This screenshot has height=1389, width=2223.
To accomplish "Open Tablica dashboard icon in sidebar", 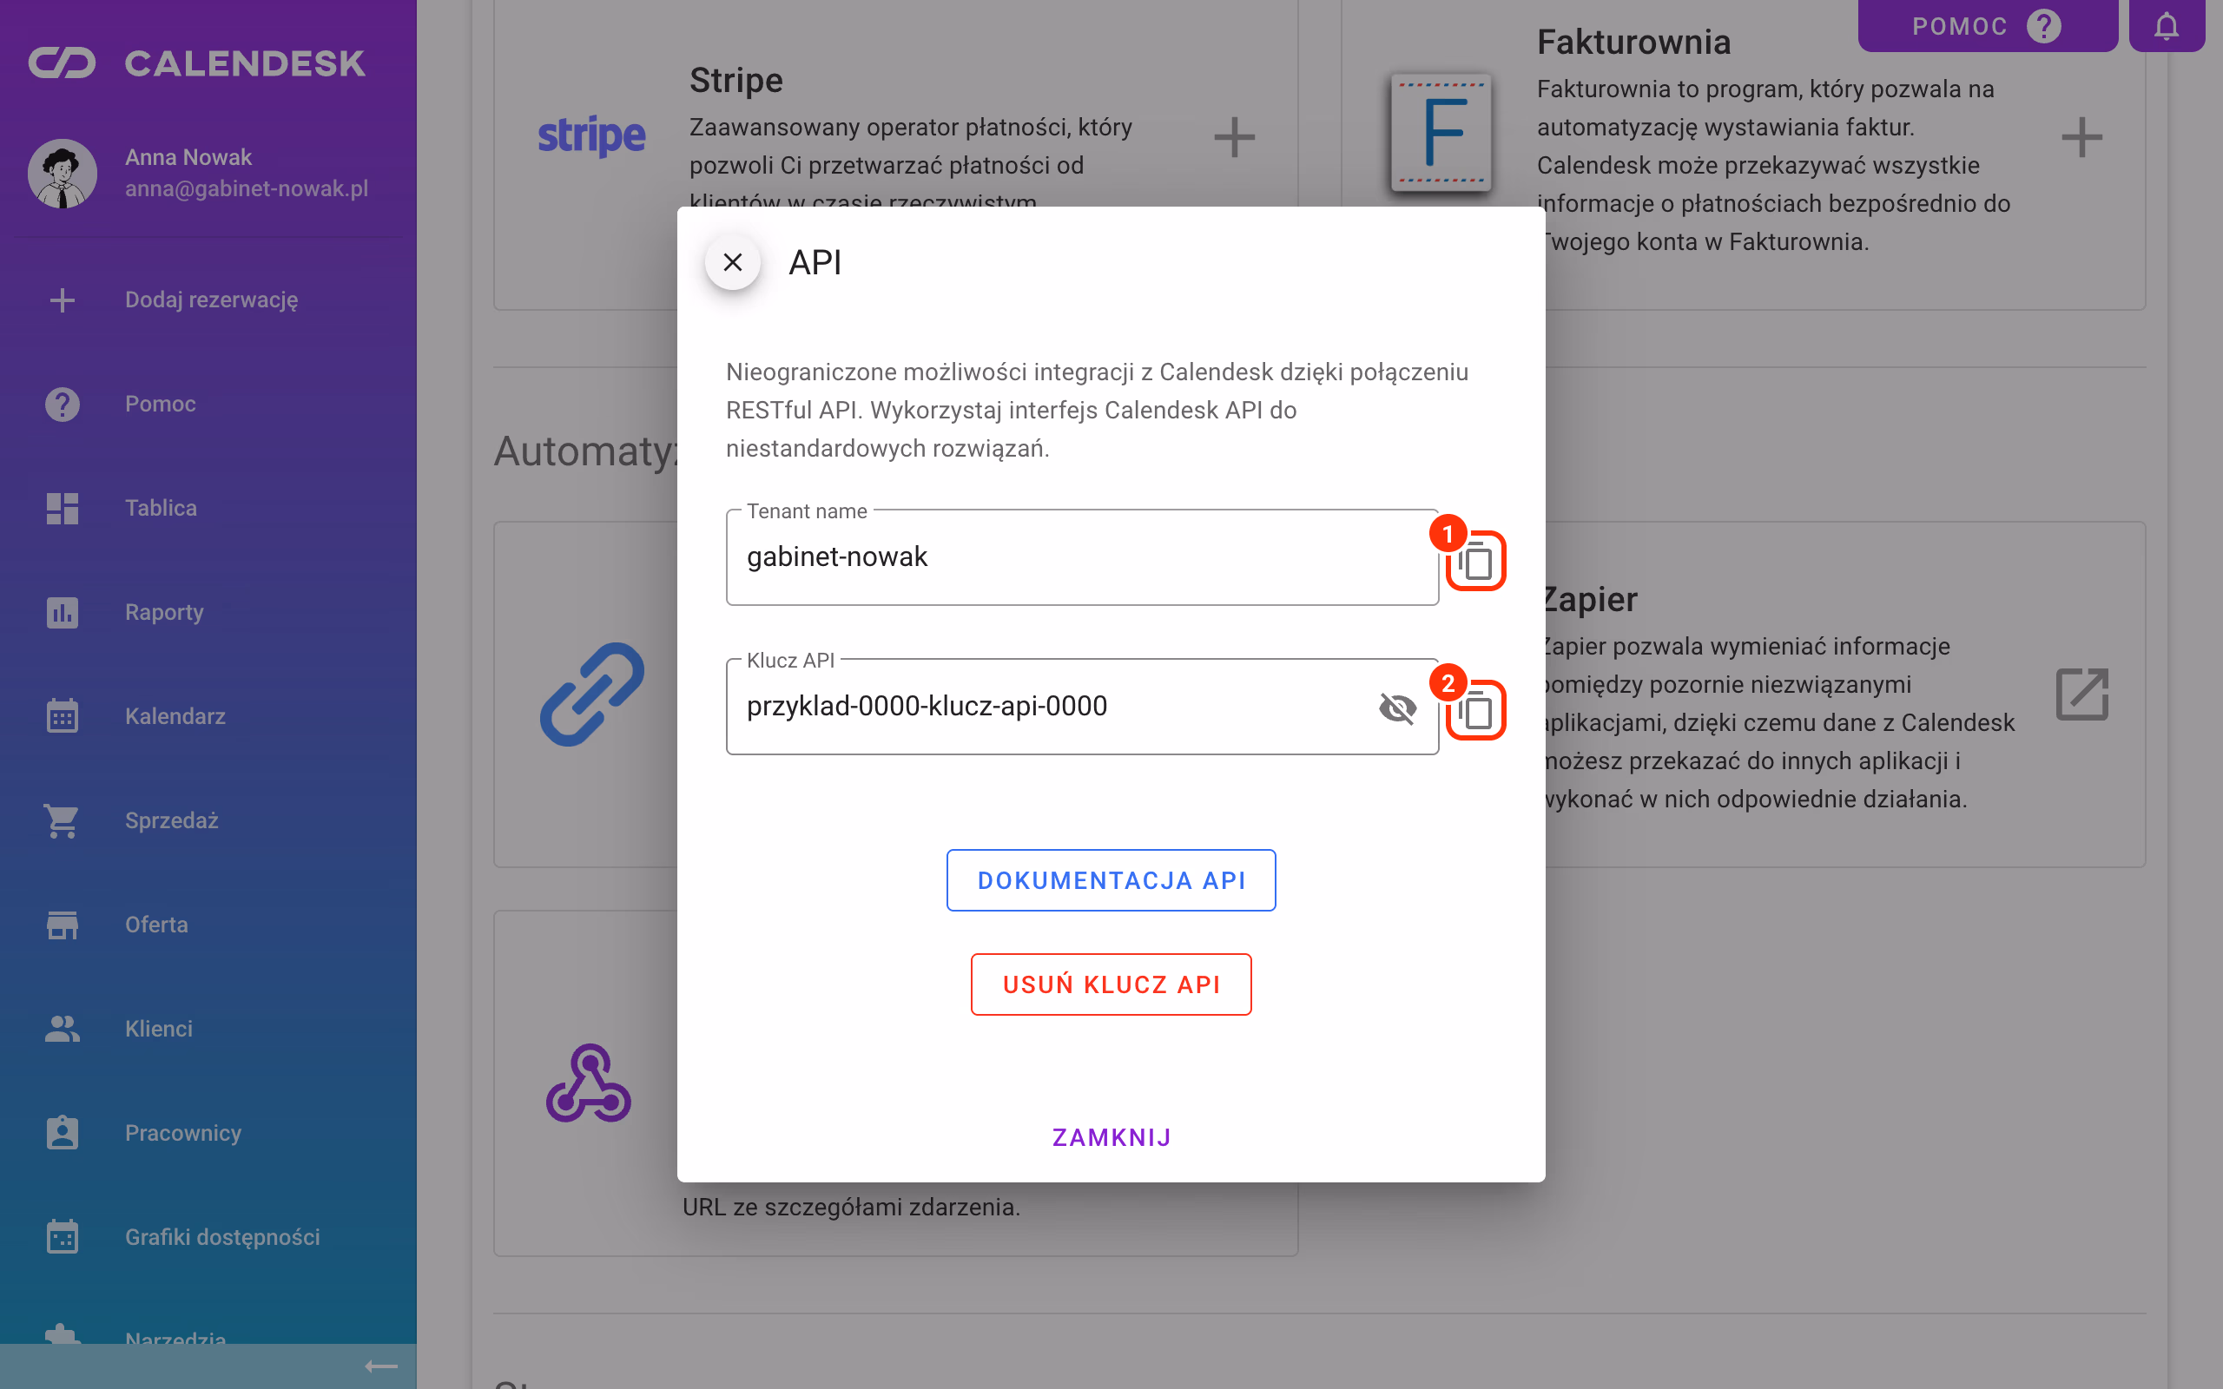I will pos(63,508).
